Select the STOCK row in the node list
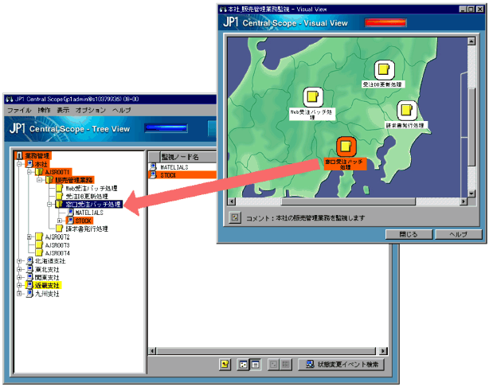The image size is (489, 387). pyautogui.click(x=182, y=175)
